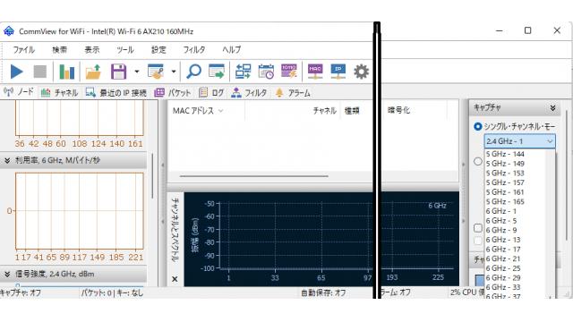The width and height of the screenshot is (573, 322).
Task: Click the CommView app icon in title bar
Action: click(9, 31)
